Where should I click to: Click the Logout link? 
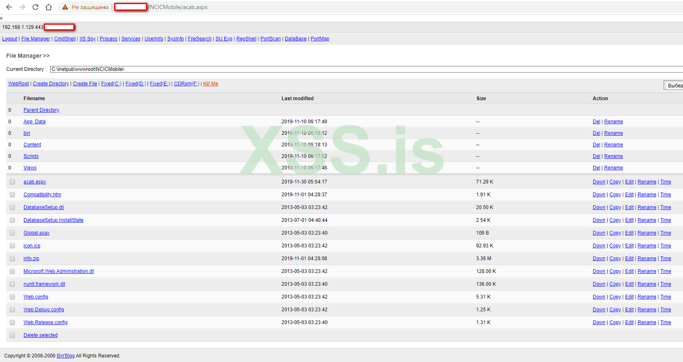[x=10, y=39]
